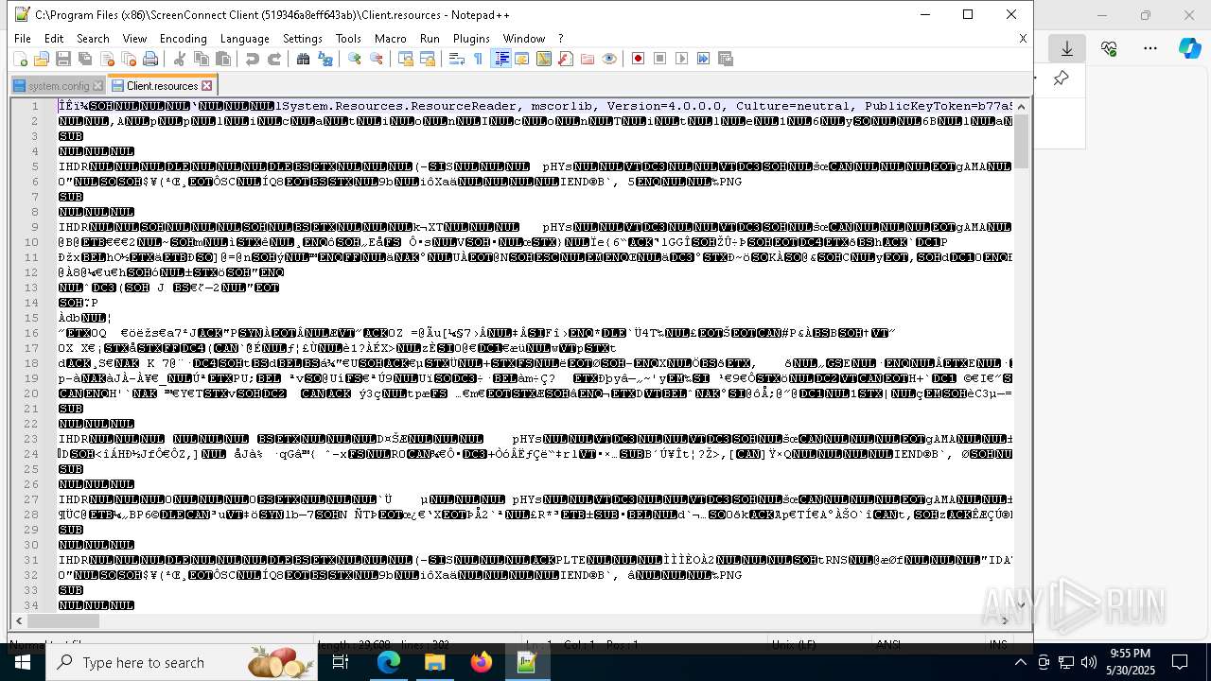This screenshot has width=1211, height=681.
Task: Open the Settings menu
Action: (303, 39)
